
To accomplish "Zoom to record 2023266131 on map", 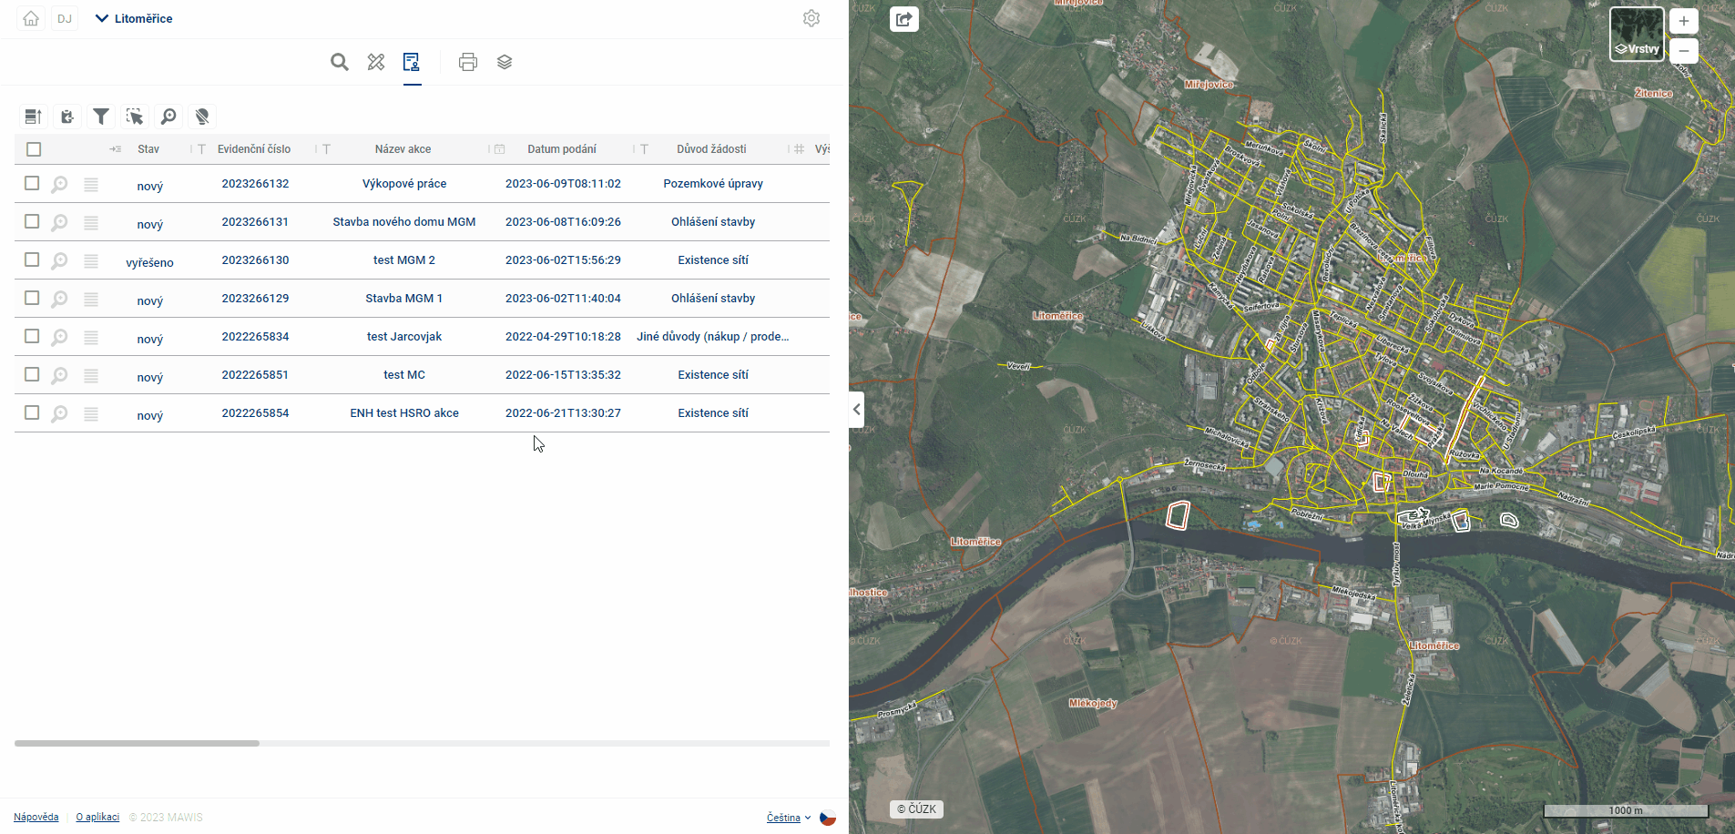I will [59, 223].
